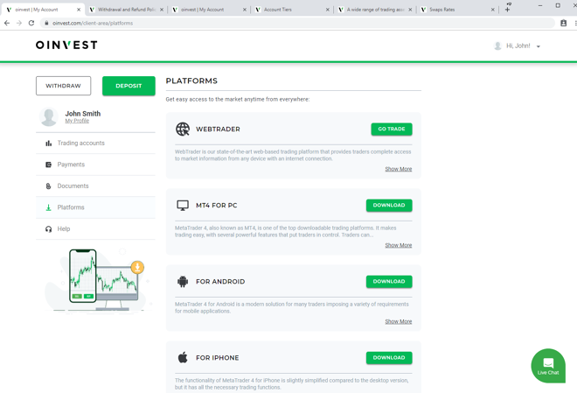Screen dimensions: 577x393
Task: Click the Android robot icon
Action: [x=183, y=282]
